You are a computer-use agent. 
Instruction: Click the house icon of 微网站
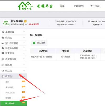click(3, 38)
